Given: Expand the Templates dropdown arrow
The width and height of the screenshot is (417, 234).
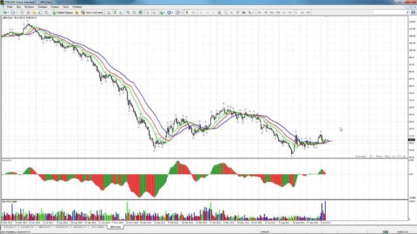Looking at the screenshot, I should (x=181, y=12).
